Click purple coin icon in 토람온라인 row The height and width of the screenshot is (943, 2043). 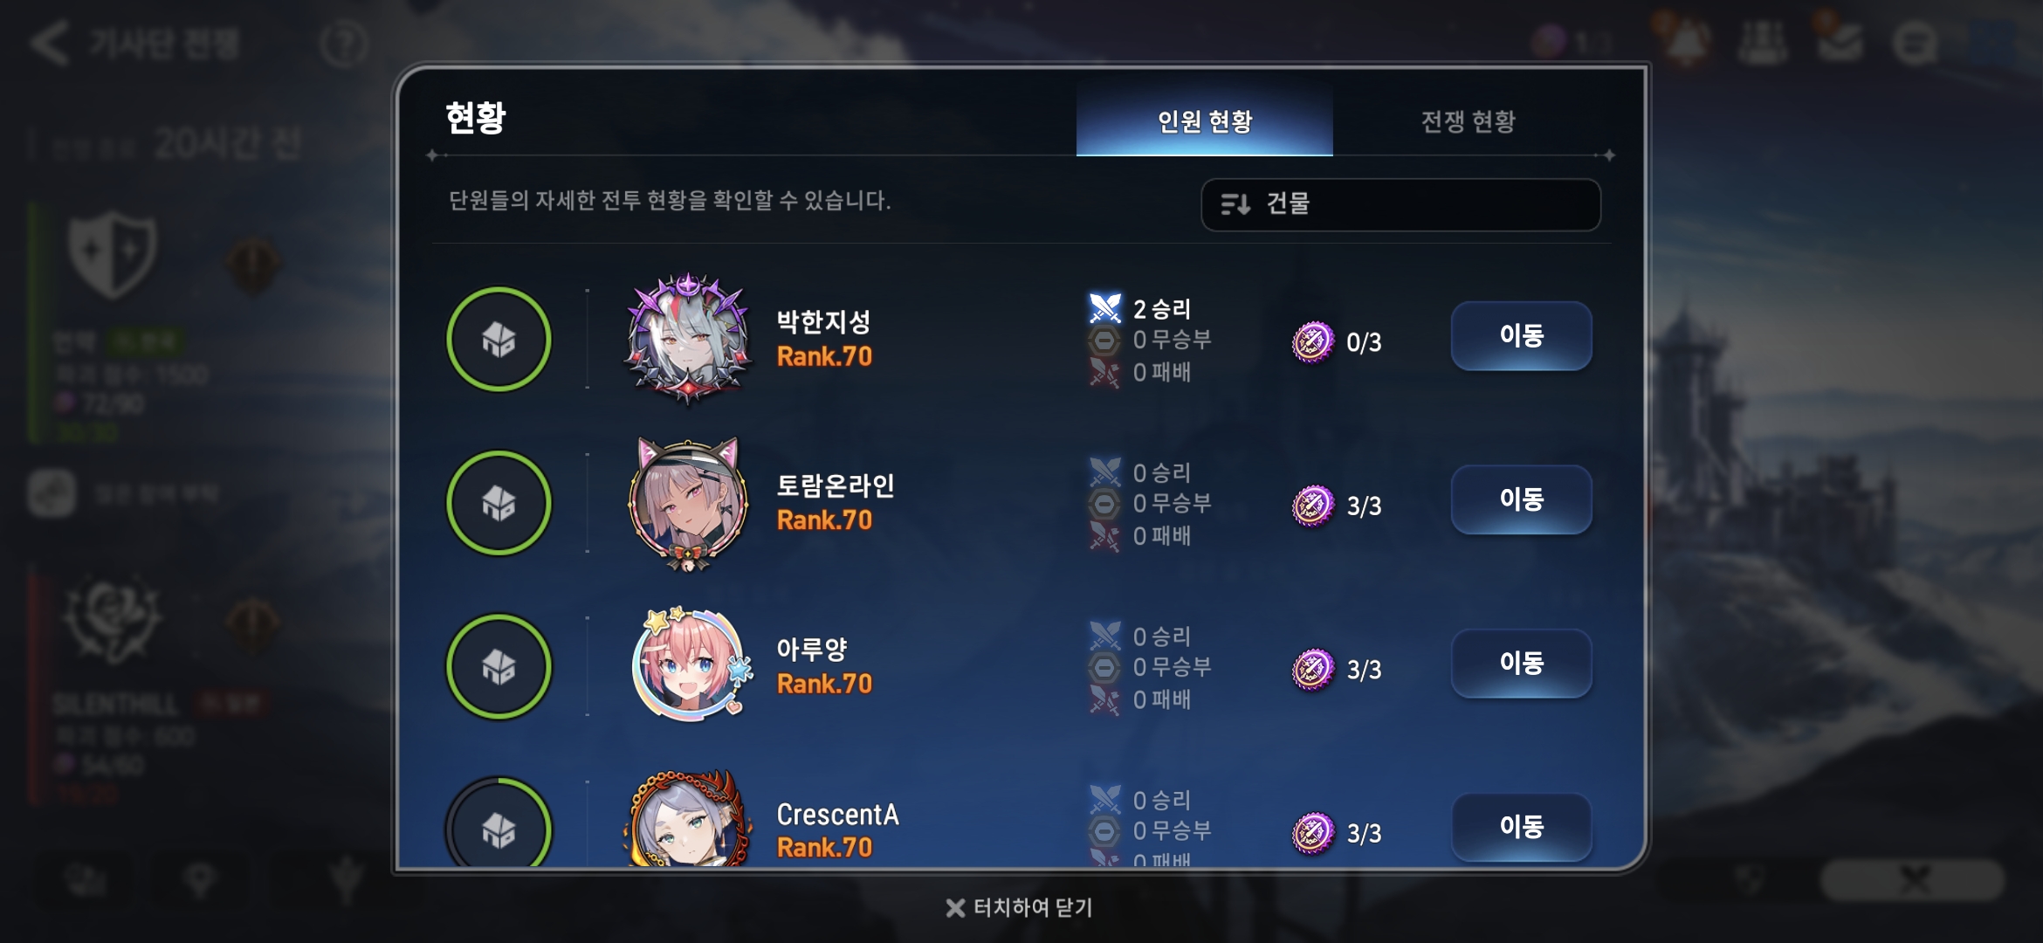pos(1313,506)
